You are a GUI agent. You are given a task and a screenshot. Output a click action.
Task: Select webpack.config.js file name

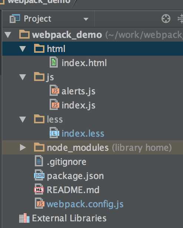[x=85, y=205]
